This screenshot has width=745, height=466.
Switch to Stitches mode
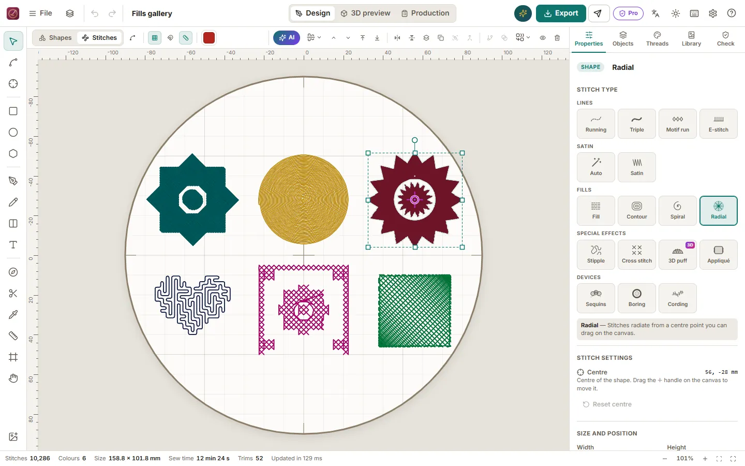(x=99, y=38)
